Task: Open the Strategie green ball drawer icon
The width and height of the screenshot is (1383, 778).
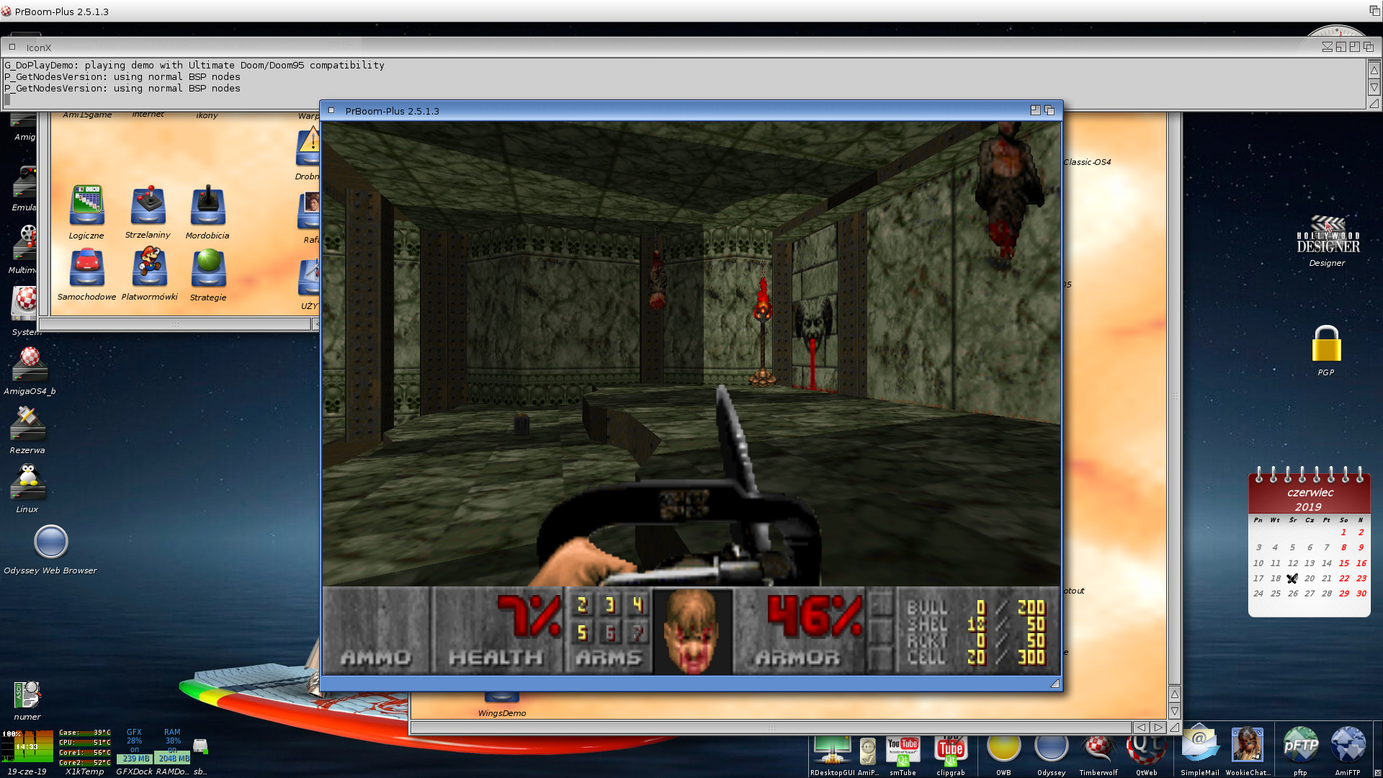Action: (208, 267)
